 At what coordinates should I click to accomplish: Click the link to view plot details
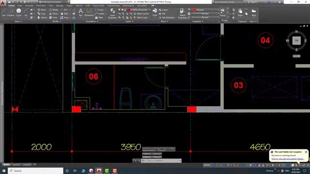[x=288, y=159]
